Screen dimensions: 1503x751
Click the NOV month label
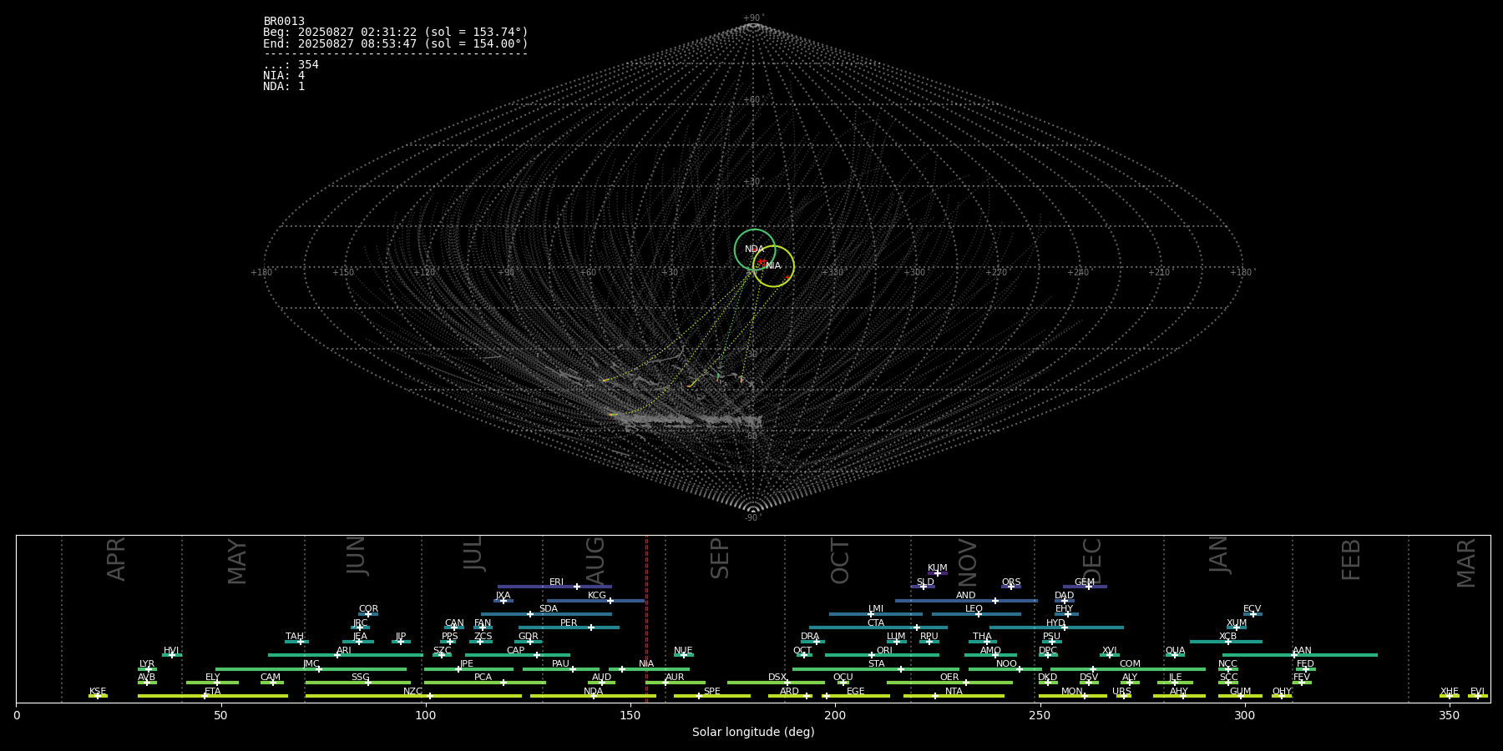tap(967, 562)
